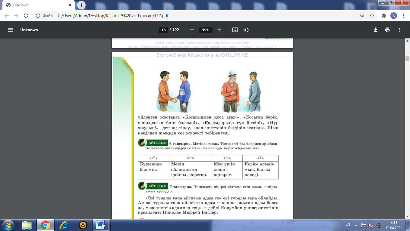Click the "Unknown" document title in PDF toolbar
Viewport: 410px width, 231px height.
[29, 30]
